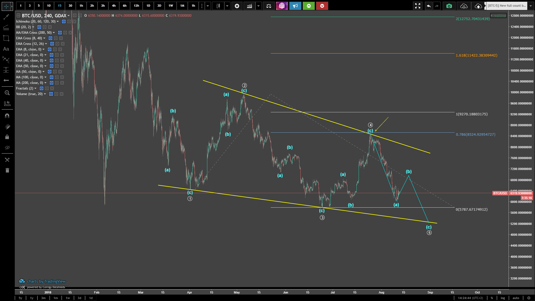This screenshot has width=535, height=301.
Task: Switch to 4h timeframe
Action: 114,6
